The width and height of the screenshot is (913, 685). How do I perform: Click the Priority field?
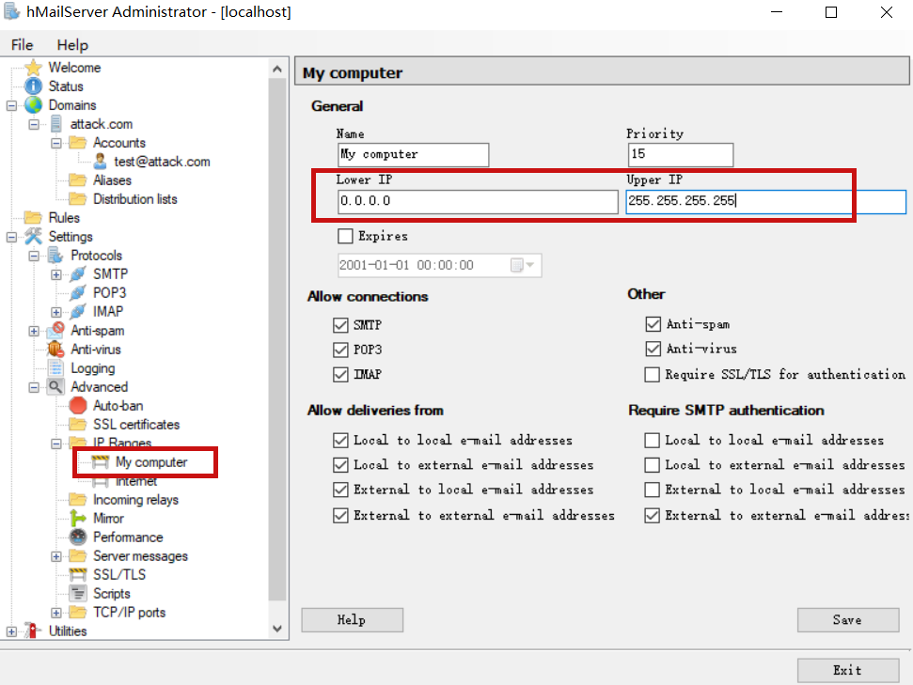click(x=680, y=154)
